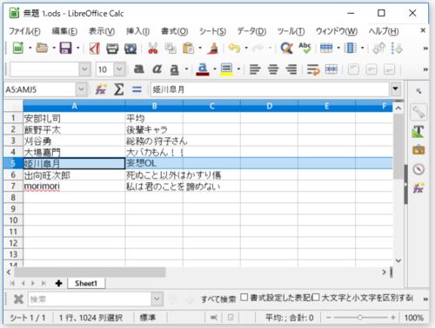Toggle 大文字と小文字を区別する checkbox
This screenshot has height=328, width=435.
[x=316, y=297]
